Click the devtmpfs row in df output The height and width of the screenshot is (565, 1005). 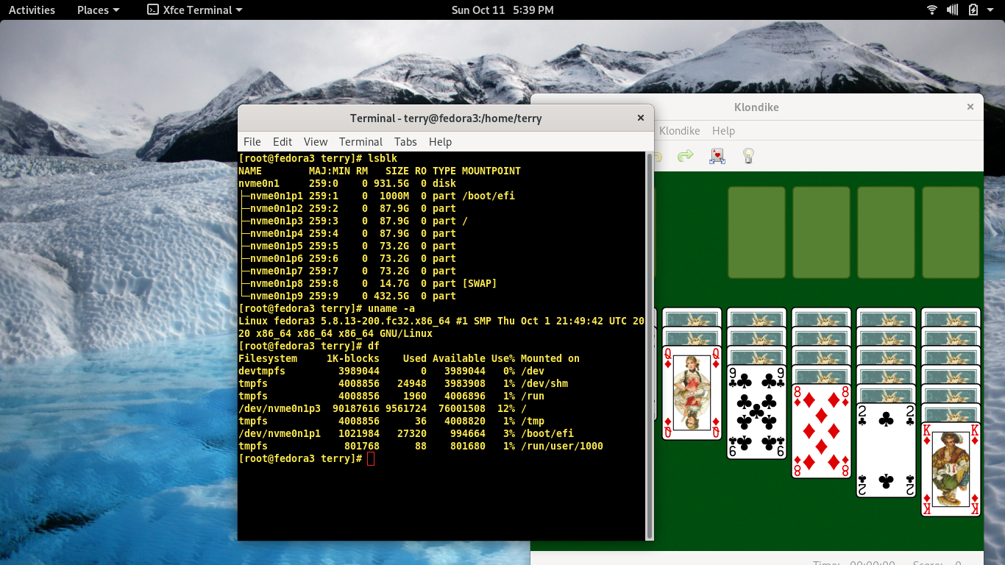click(x=391, y=371)
